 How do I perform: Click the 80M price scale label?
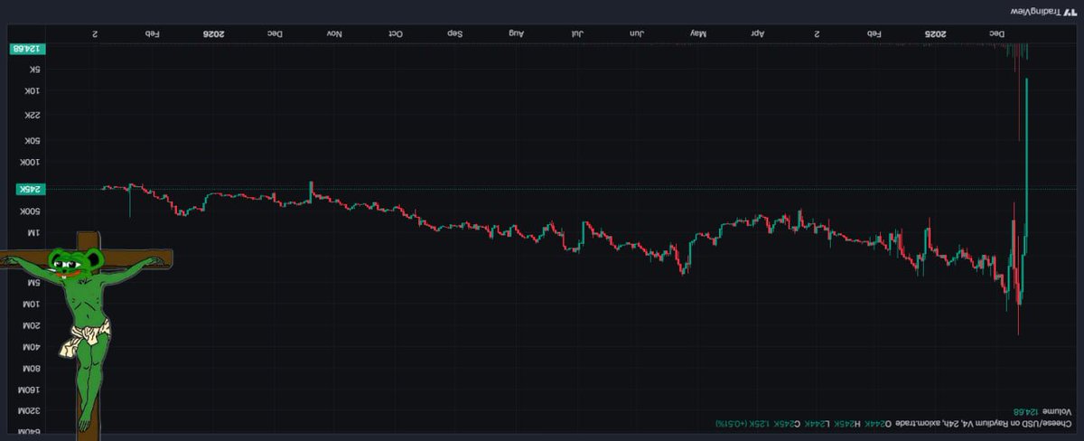point(31,370)
